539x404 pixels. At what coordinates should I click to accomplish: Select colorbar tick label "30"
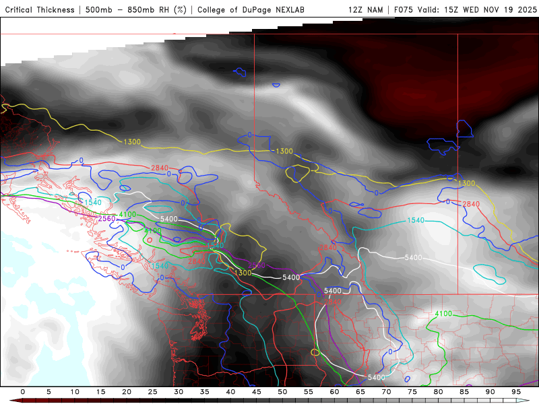point(179,392)
